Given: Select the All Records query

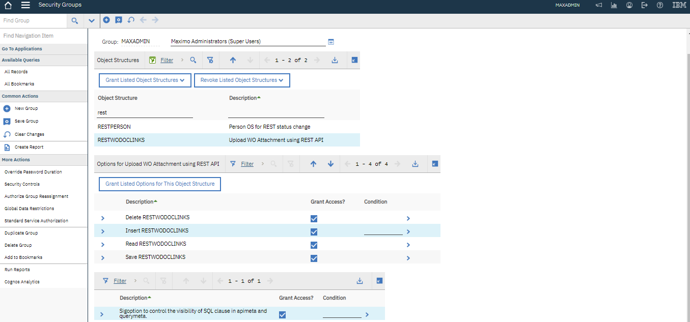Looking at the screenshot, I should tap(17, 71).
